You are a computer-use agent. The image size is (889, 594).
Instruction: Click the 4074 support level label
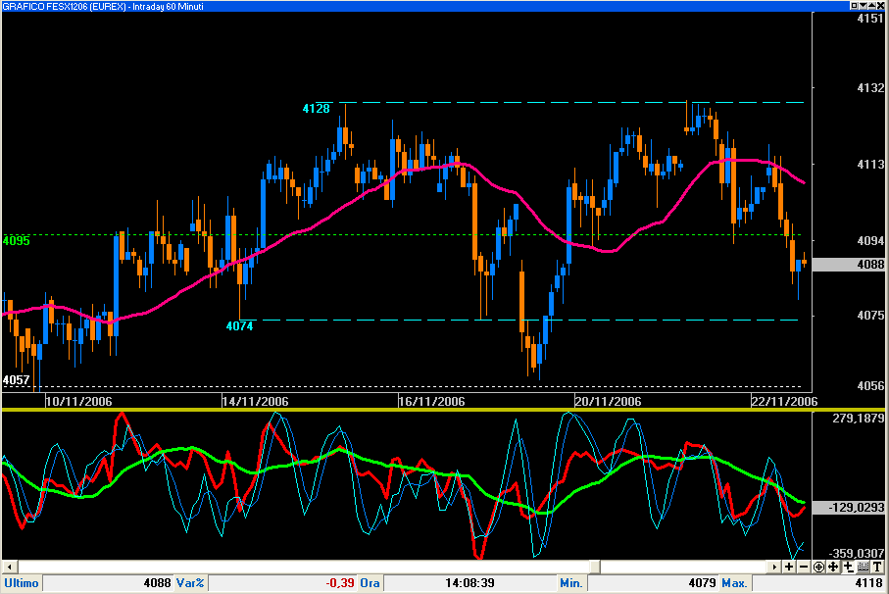tap(240, 325)
